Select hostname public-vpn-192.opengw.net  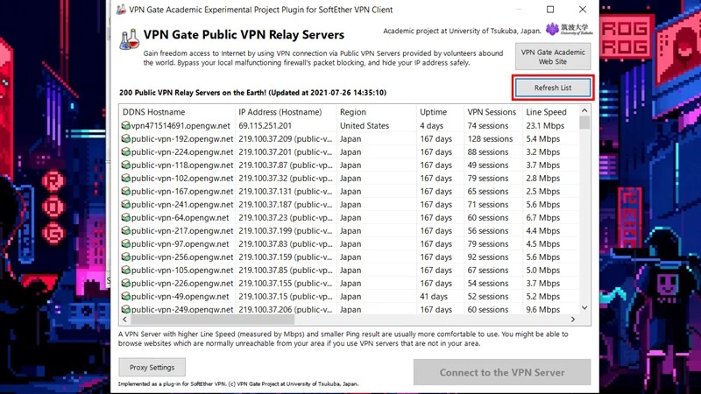click(182, 139)
